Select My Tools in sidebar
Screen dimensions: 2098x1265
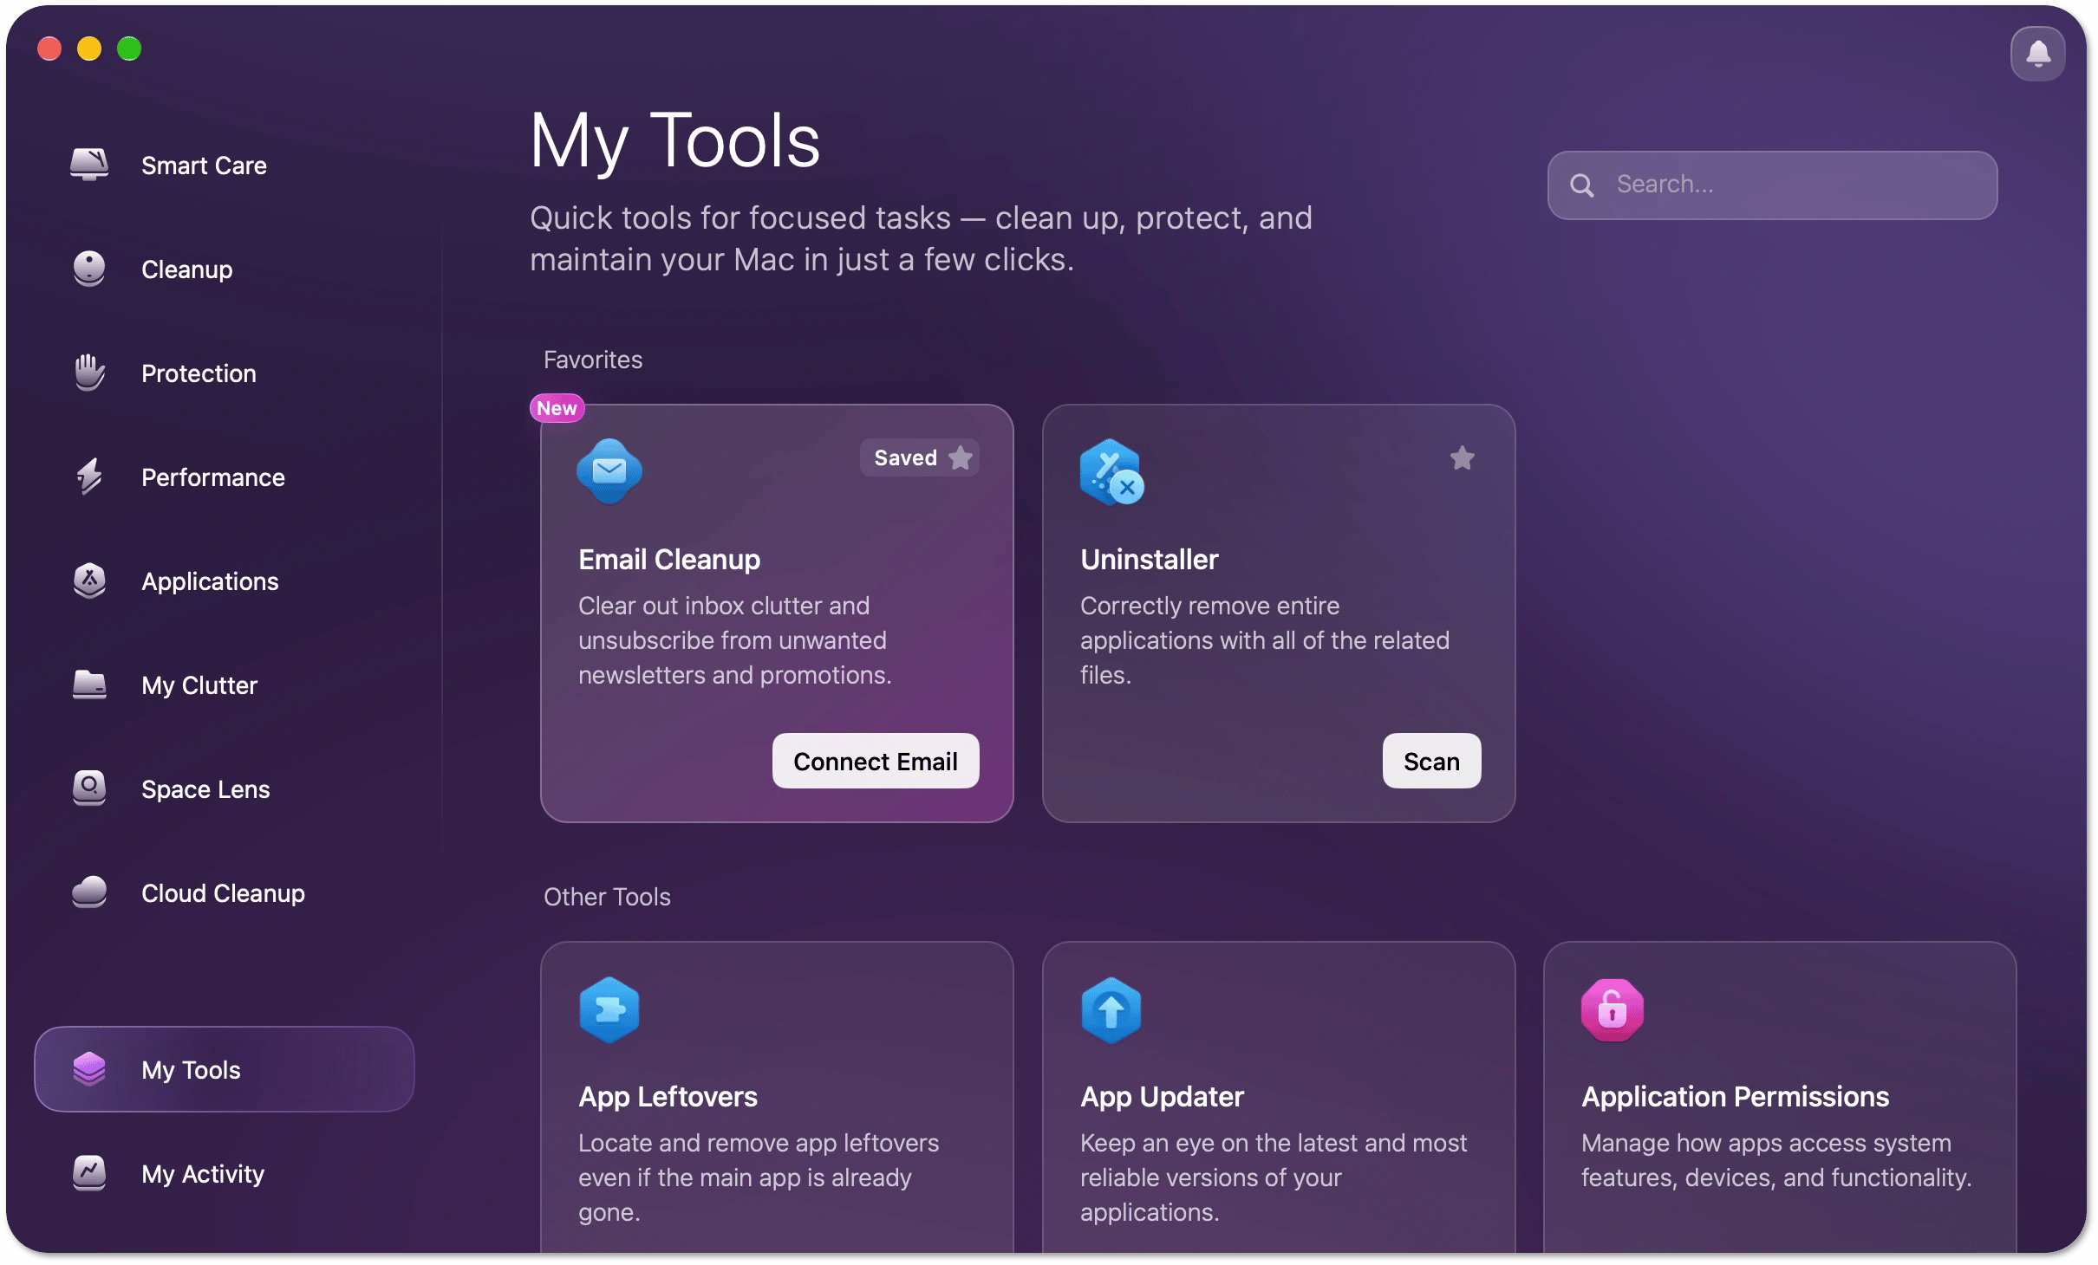tap(225, 1069)
